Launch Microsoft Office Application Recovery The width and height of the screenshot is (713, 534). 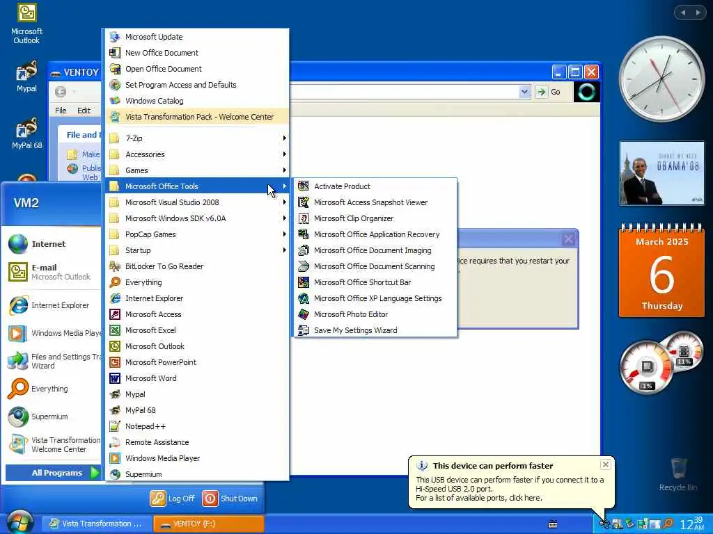coord(375,234)
